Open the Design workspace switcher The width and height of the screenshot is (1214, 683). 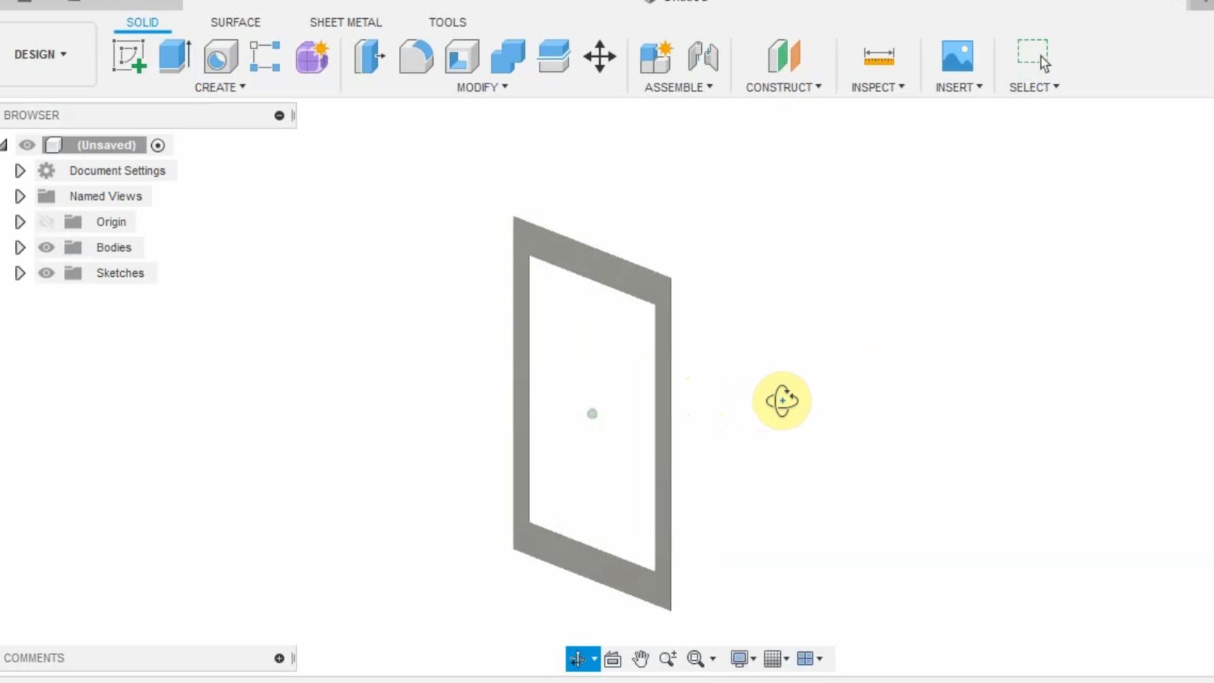pos(40,54)
